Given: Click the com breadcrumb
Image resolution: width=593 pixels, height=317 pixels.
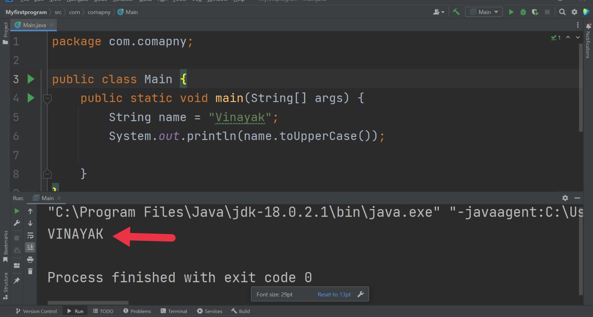Looking at the screenshot, I should coord(74,12).
